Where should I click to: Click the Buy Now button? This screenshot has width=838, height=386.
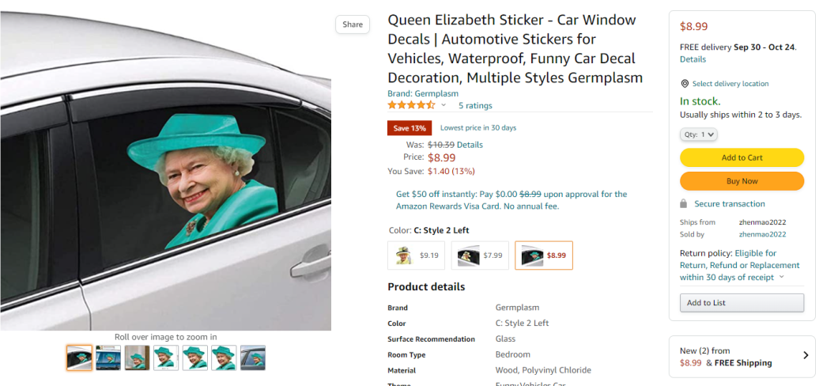(742, 181)
